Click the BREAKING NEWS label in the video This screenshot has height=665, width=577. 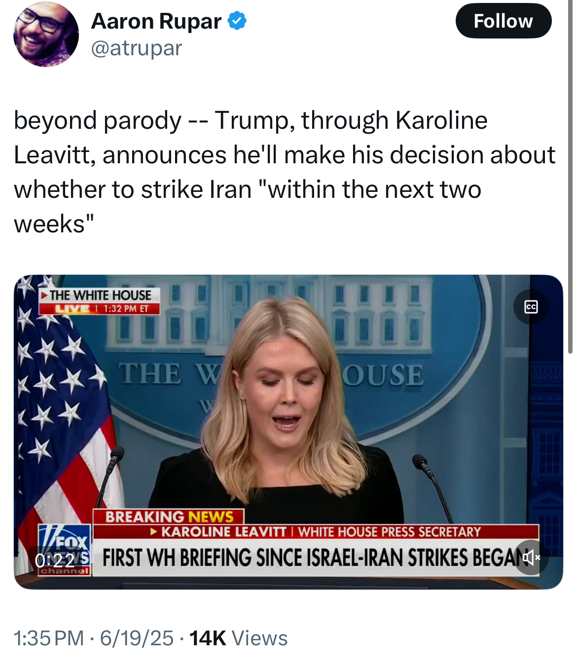[x=169, y=517]
